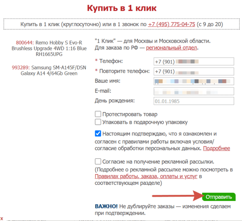
Task: Open Правилах работы, заказа, оплаты и услуг link
Action: point(146,176)
